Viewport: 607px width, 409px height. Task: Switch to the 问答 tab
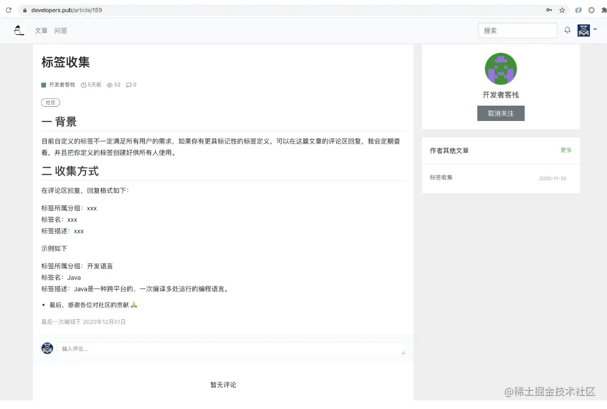pyautogui.click(x=61, y=31)
